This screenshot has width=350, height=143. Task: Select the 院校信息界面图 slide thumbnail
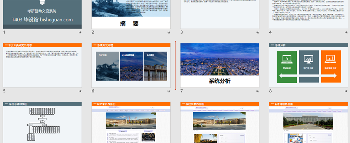point(220,122)
